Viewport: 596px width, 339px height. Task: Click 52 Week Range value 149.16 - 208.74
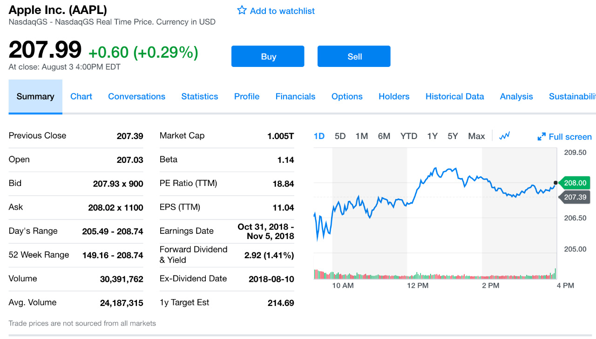pyautogui.click(x=113, y=255)
